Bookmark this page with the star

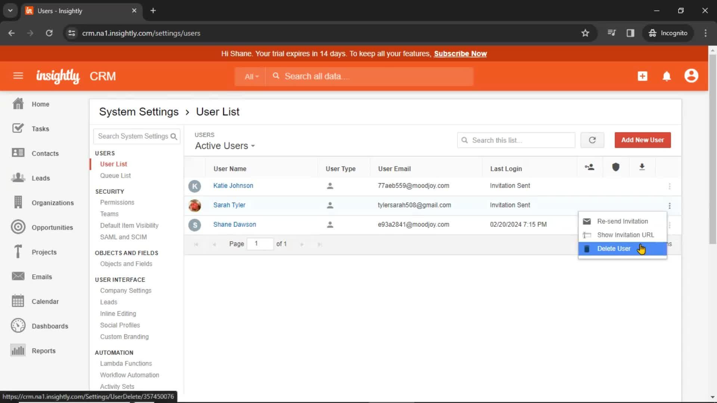[x=585, y=33]
